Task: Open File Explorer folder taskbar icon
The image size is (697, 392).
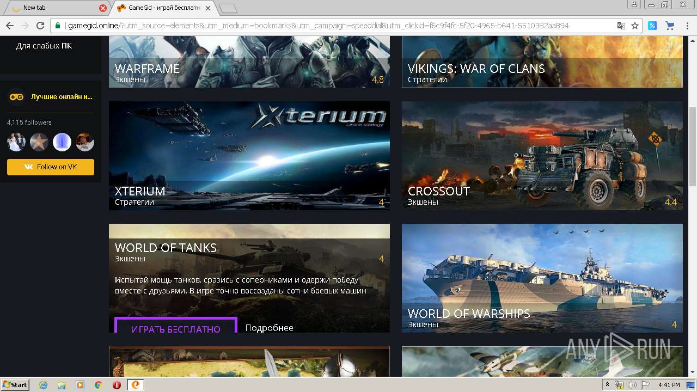Action: (62, 385)
